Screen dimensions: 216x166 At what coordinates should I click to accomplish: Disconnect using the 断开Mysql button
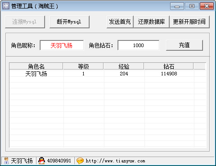[69, 22]
